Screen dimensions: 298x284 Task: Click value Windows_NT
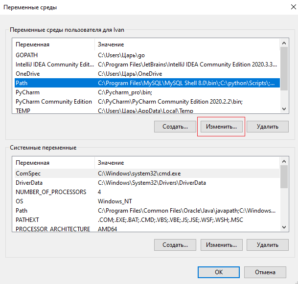click(x=115, y=201)
